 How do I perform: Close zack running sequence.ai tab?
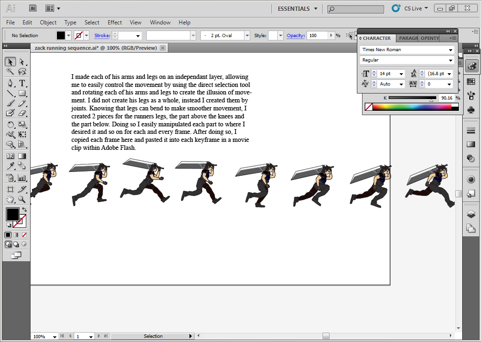coord(163,48)
